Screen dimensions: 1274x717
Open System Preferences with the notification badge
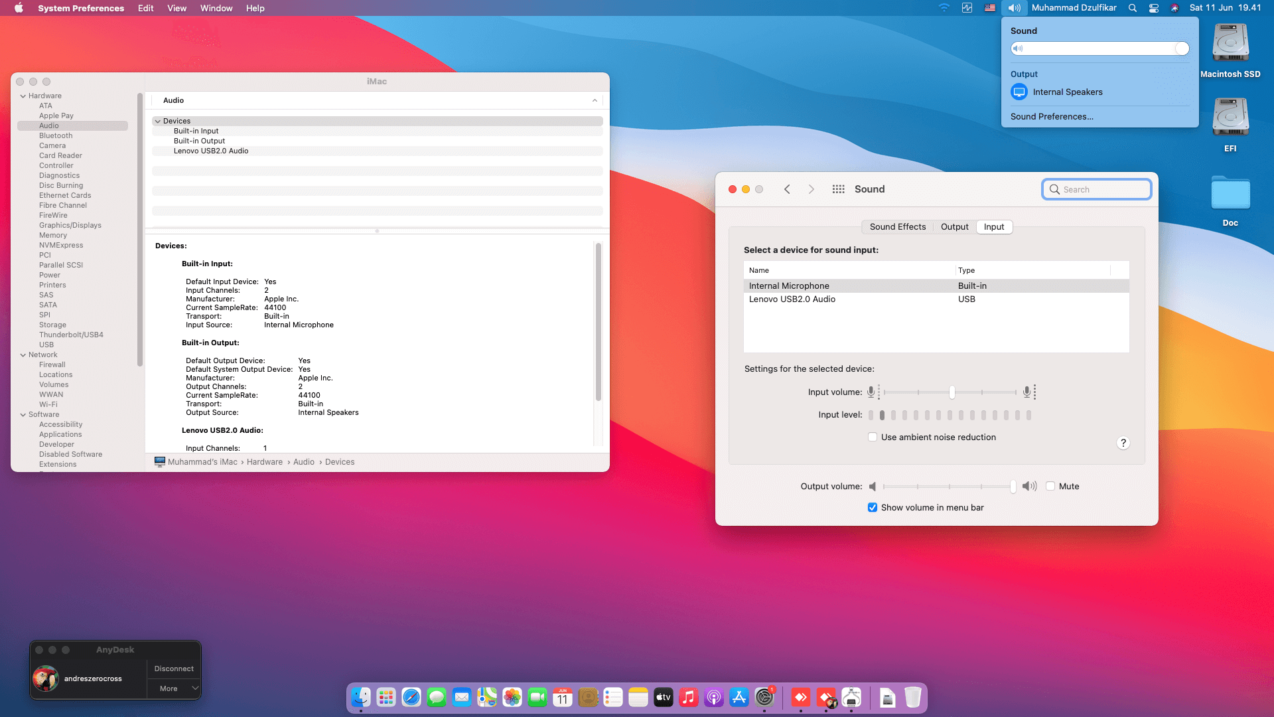(x=764, y=697)
